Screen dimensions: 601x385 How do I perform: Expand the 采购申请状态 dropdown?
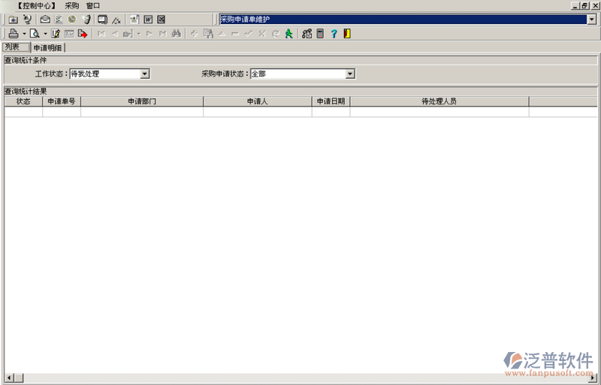350,74
